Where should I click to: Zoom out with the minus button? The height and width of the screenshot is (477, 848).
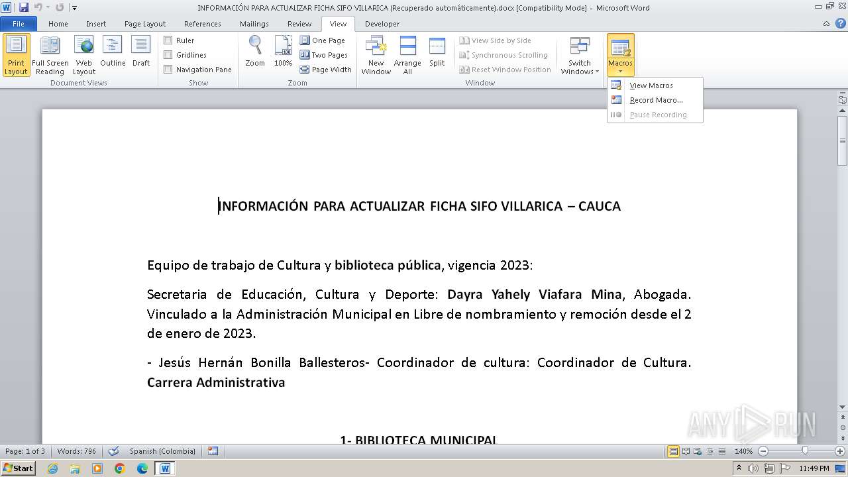[x=763, y=451]
